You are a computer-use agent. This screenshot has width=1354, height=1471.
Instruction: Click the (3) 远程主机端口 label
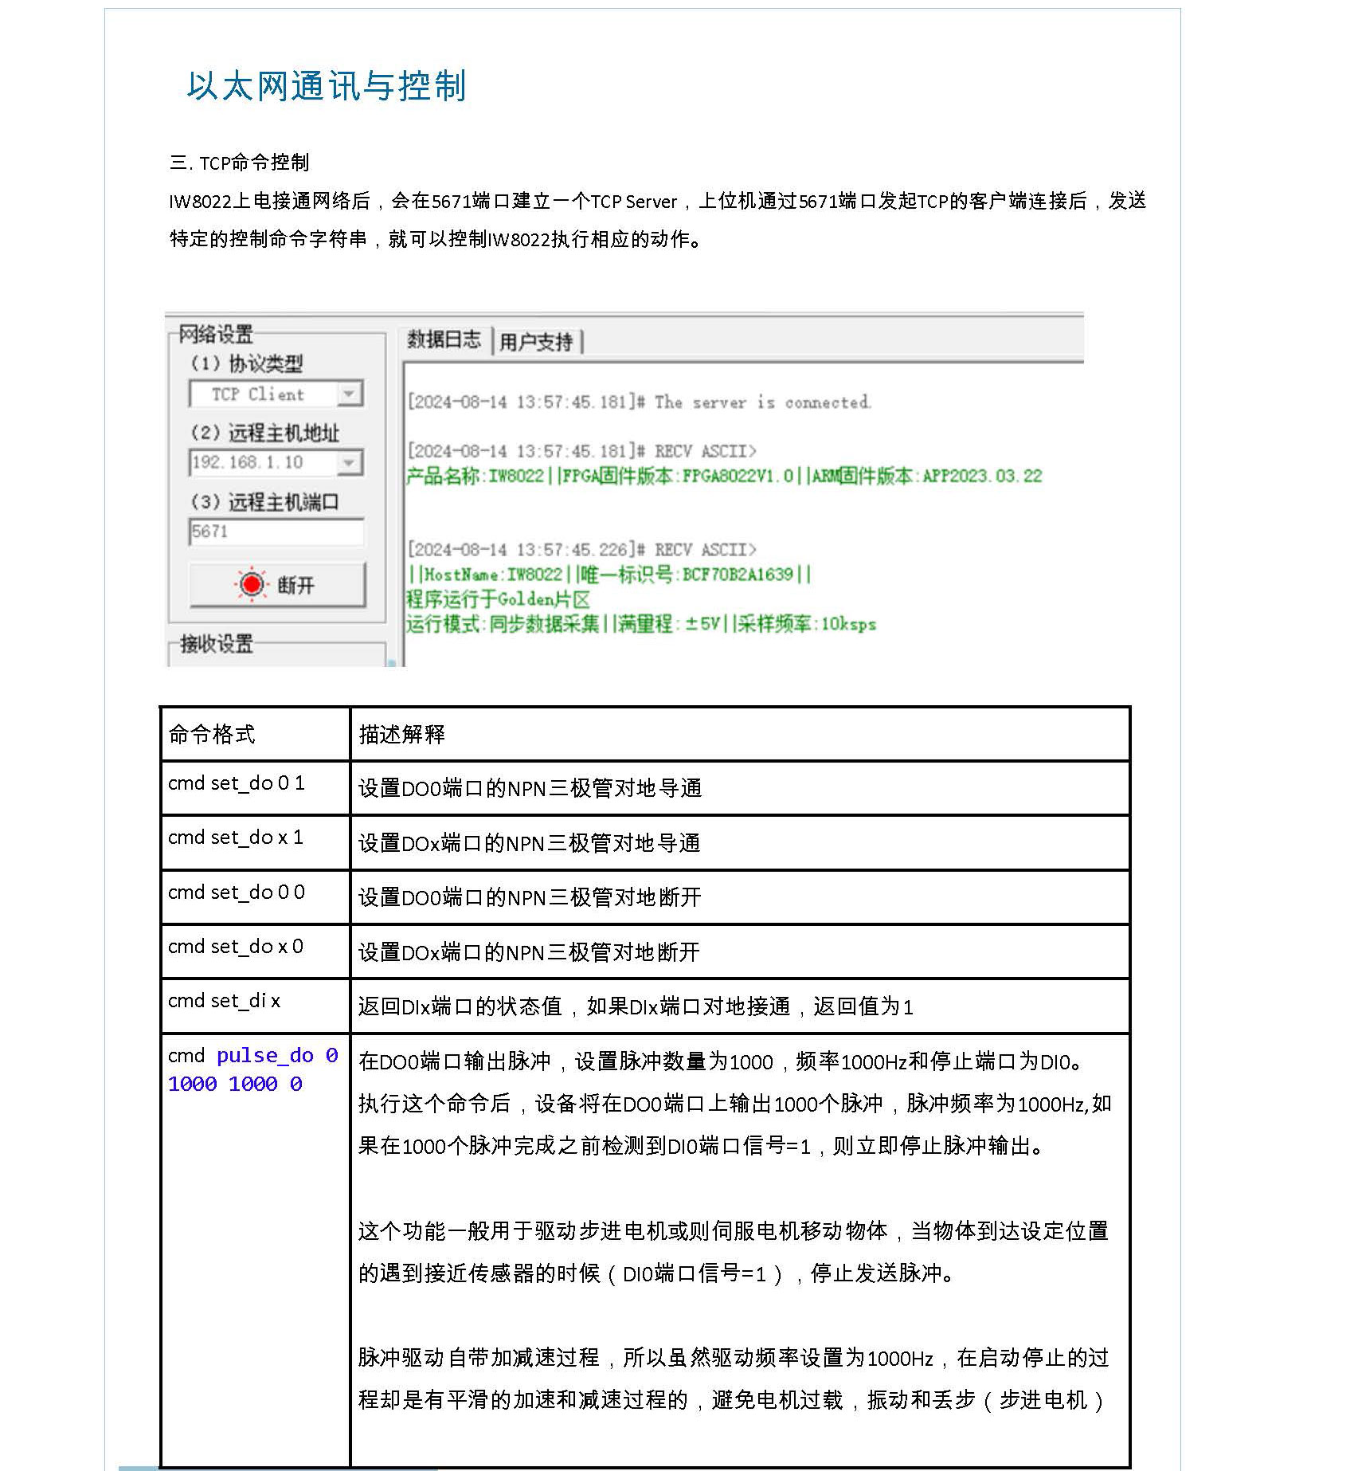point(265,503)
